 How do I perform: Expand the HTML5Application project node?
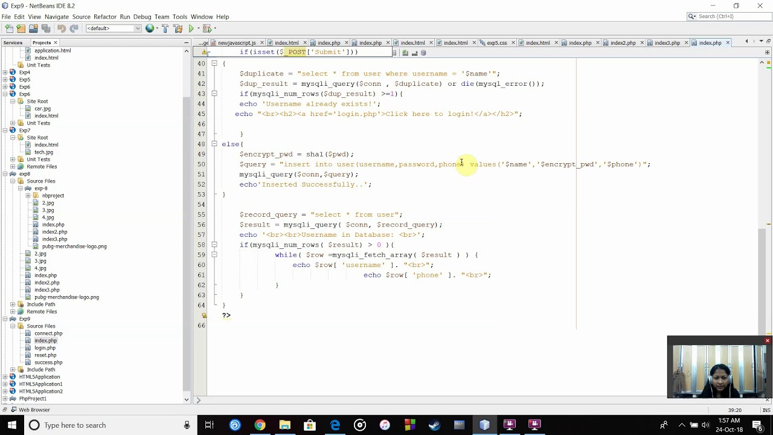click(x=5, y=377)
